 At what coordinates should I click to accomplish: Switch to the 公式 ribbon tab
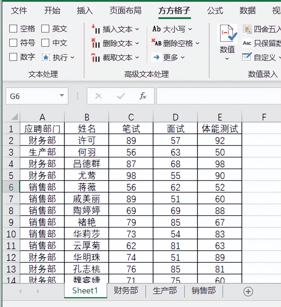click(x=215, y=10)
